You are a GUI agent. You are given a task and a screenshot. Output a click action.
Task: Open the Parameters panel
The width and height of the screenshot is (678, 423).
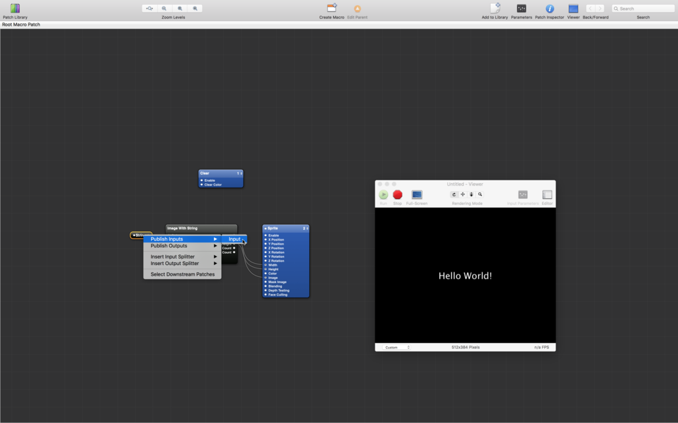point(522,8)
